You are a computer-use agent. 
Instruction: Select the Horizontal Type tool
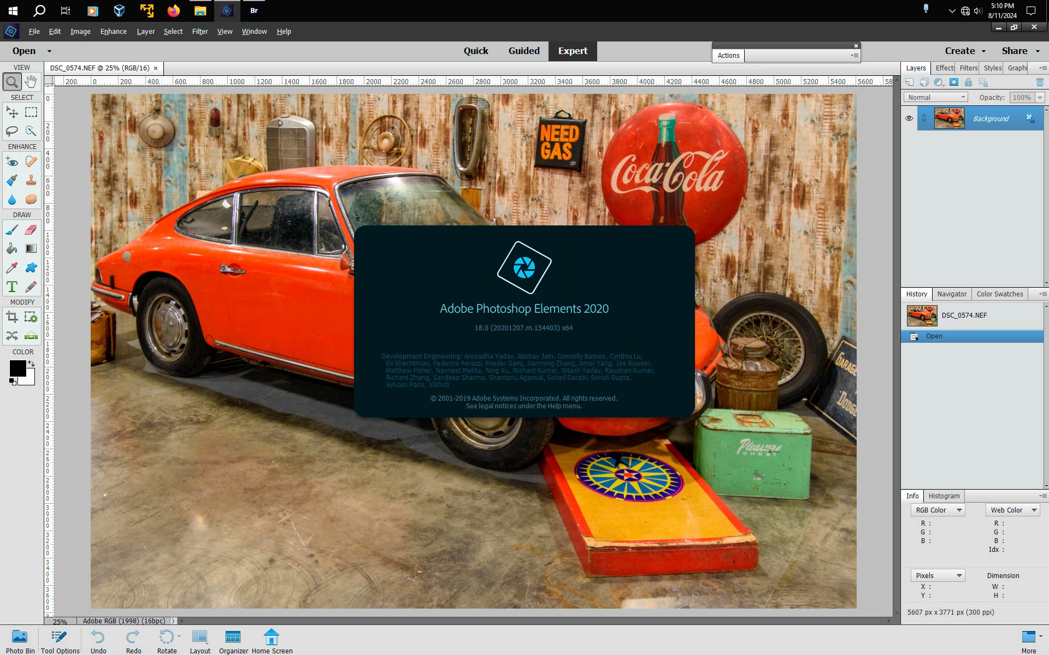point(12,287)
